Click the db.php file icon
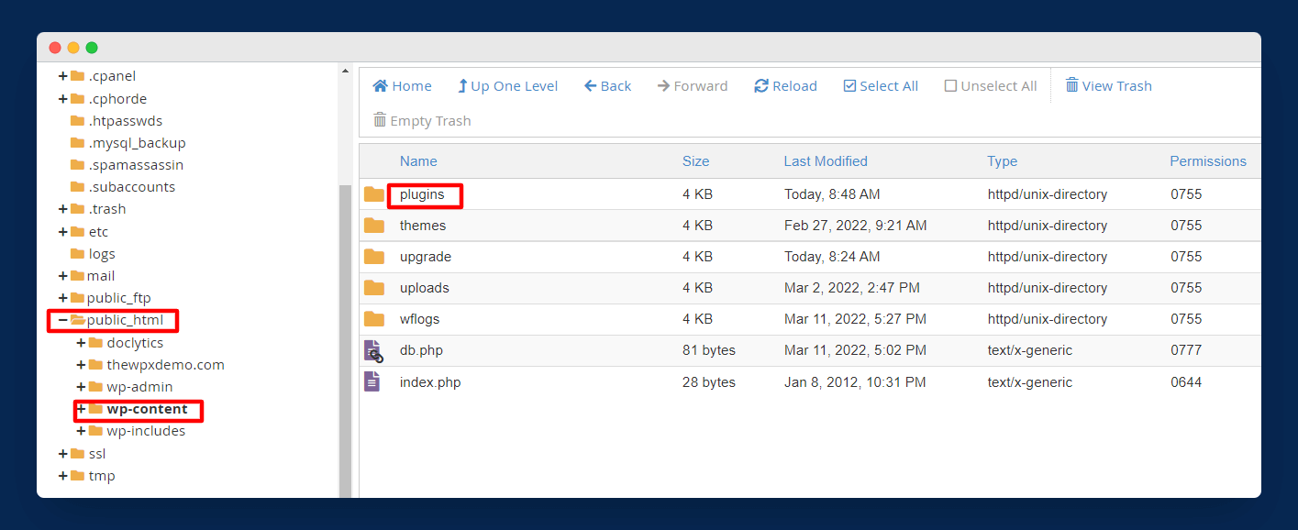Screen dimensions: 1298x530 [373, 350]
